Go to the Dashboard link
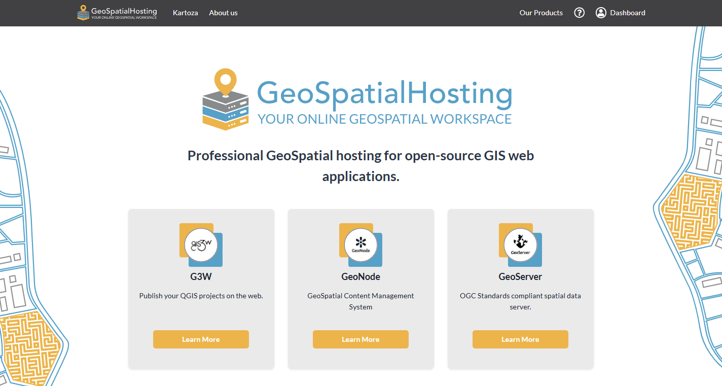This screenshot has height=386, width=722. pyautogui.click(x=628, y=13)
